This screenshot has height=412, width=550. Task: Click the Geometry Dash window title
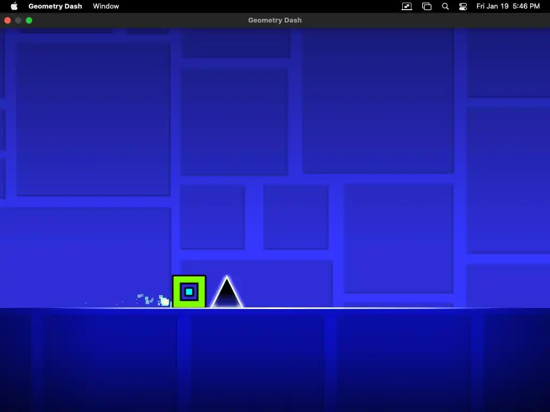coord(274,20)
